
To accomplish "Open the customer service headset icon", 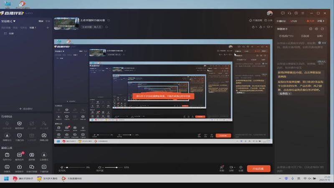I will coord(289,13).
